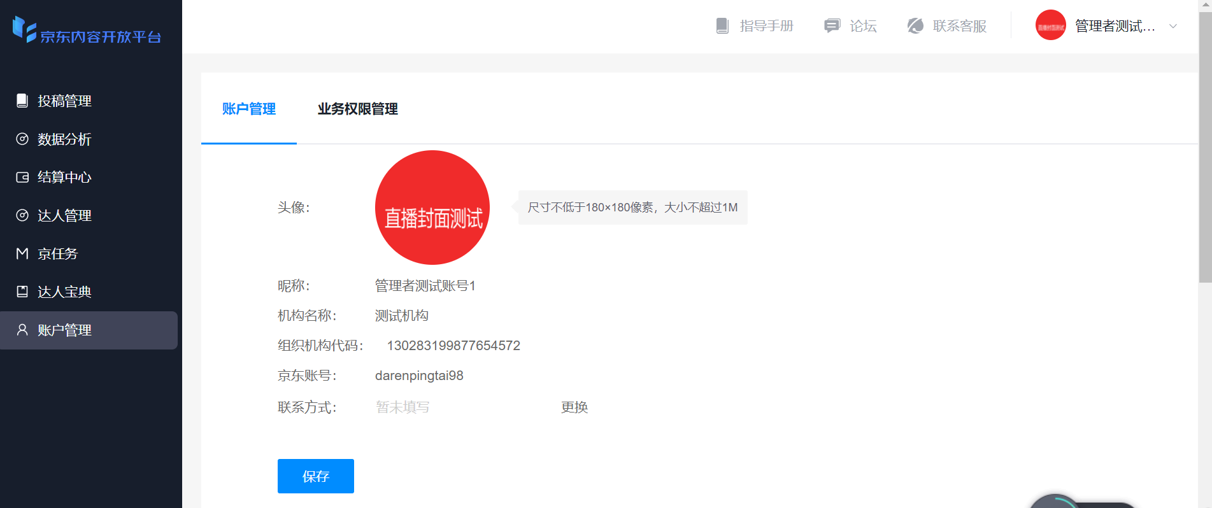1212x508 pixels.
Task: Click the large red avatar image to change
Action: tap(432, 208)
